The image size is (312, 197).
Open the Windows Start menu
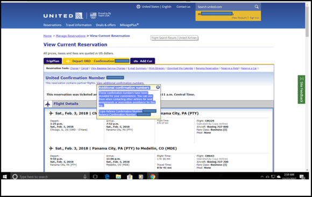point(5,177)
